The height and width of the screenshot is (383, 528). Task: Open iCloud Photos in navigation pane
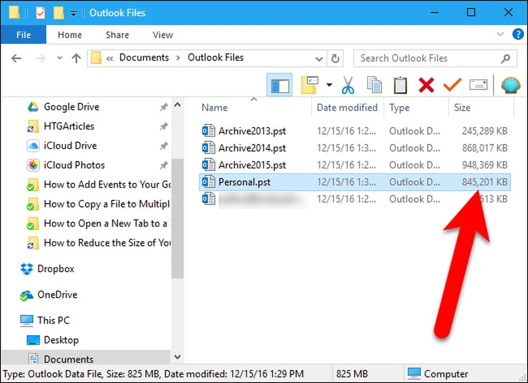(74, 165)
